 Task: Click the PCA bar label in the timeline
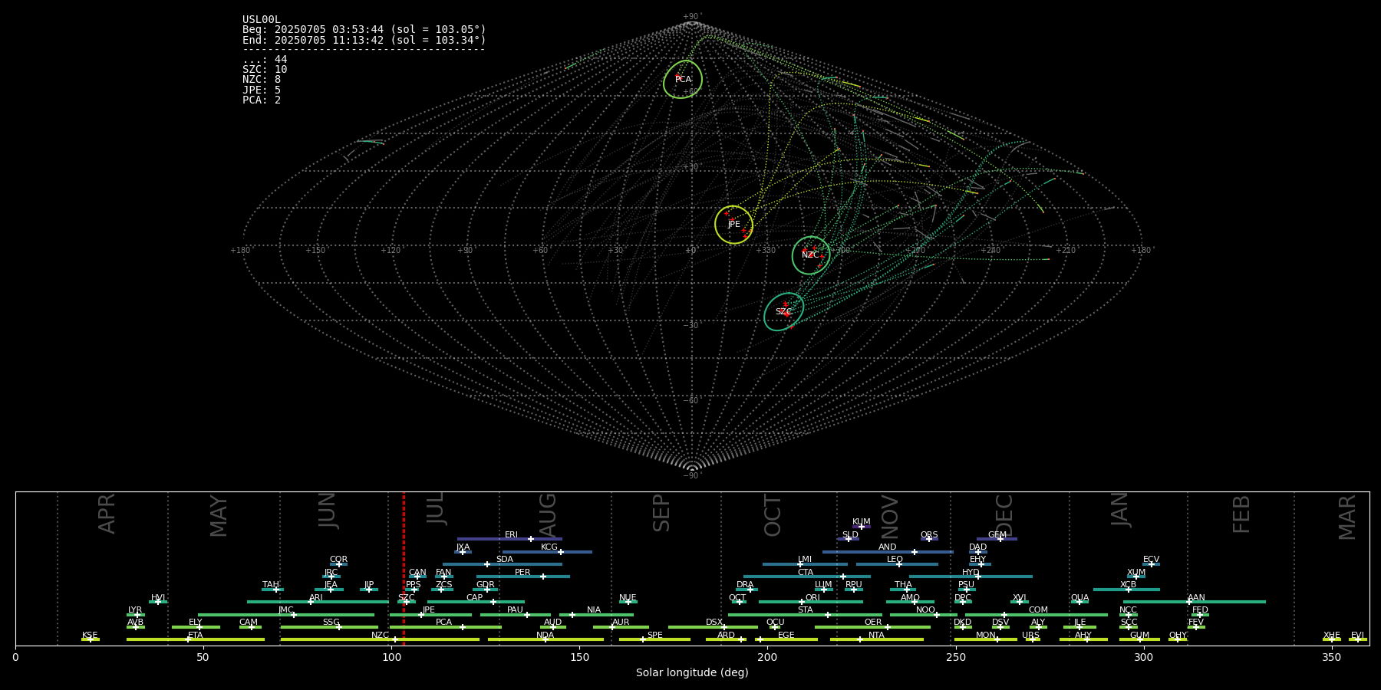click(443, 623)
